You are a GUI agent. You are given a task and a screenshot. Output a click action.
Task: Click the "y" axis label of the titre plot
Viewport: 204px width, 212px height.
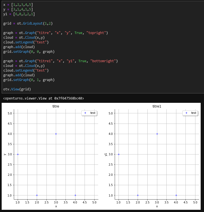click(x=5, y=154)
